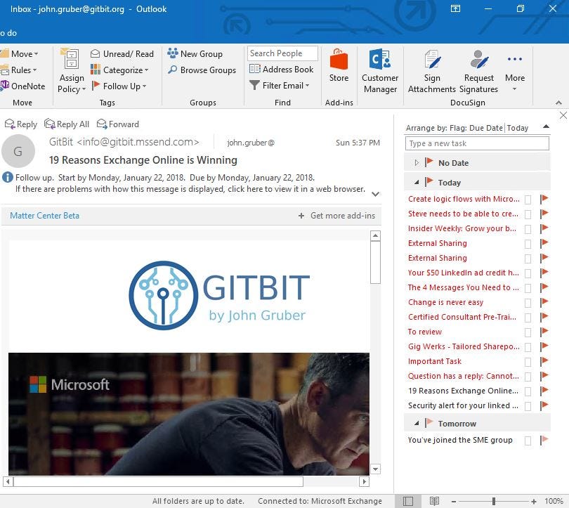This screenshot has width=569, height=508.
Task: Open Matter Center Beta add-in
Action: (44, 216)
